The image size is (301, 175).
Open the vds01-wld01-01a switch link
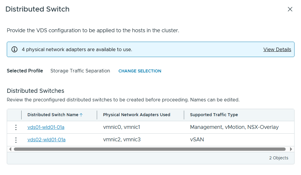tap(46, 127)
